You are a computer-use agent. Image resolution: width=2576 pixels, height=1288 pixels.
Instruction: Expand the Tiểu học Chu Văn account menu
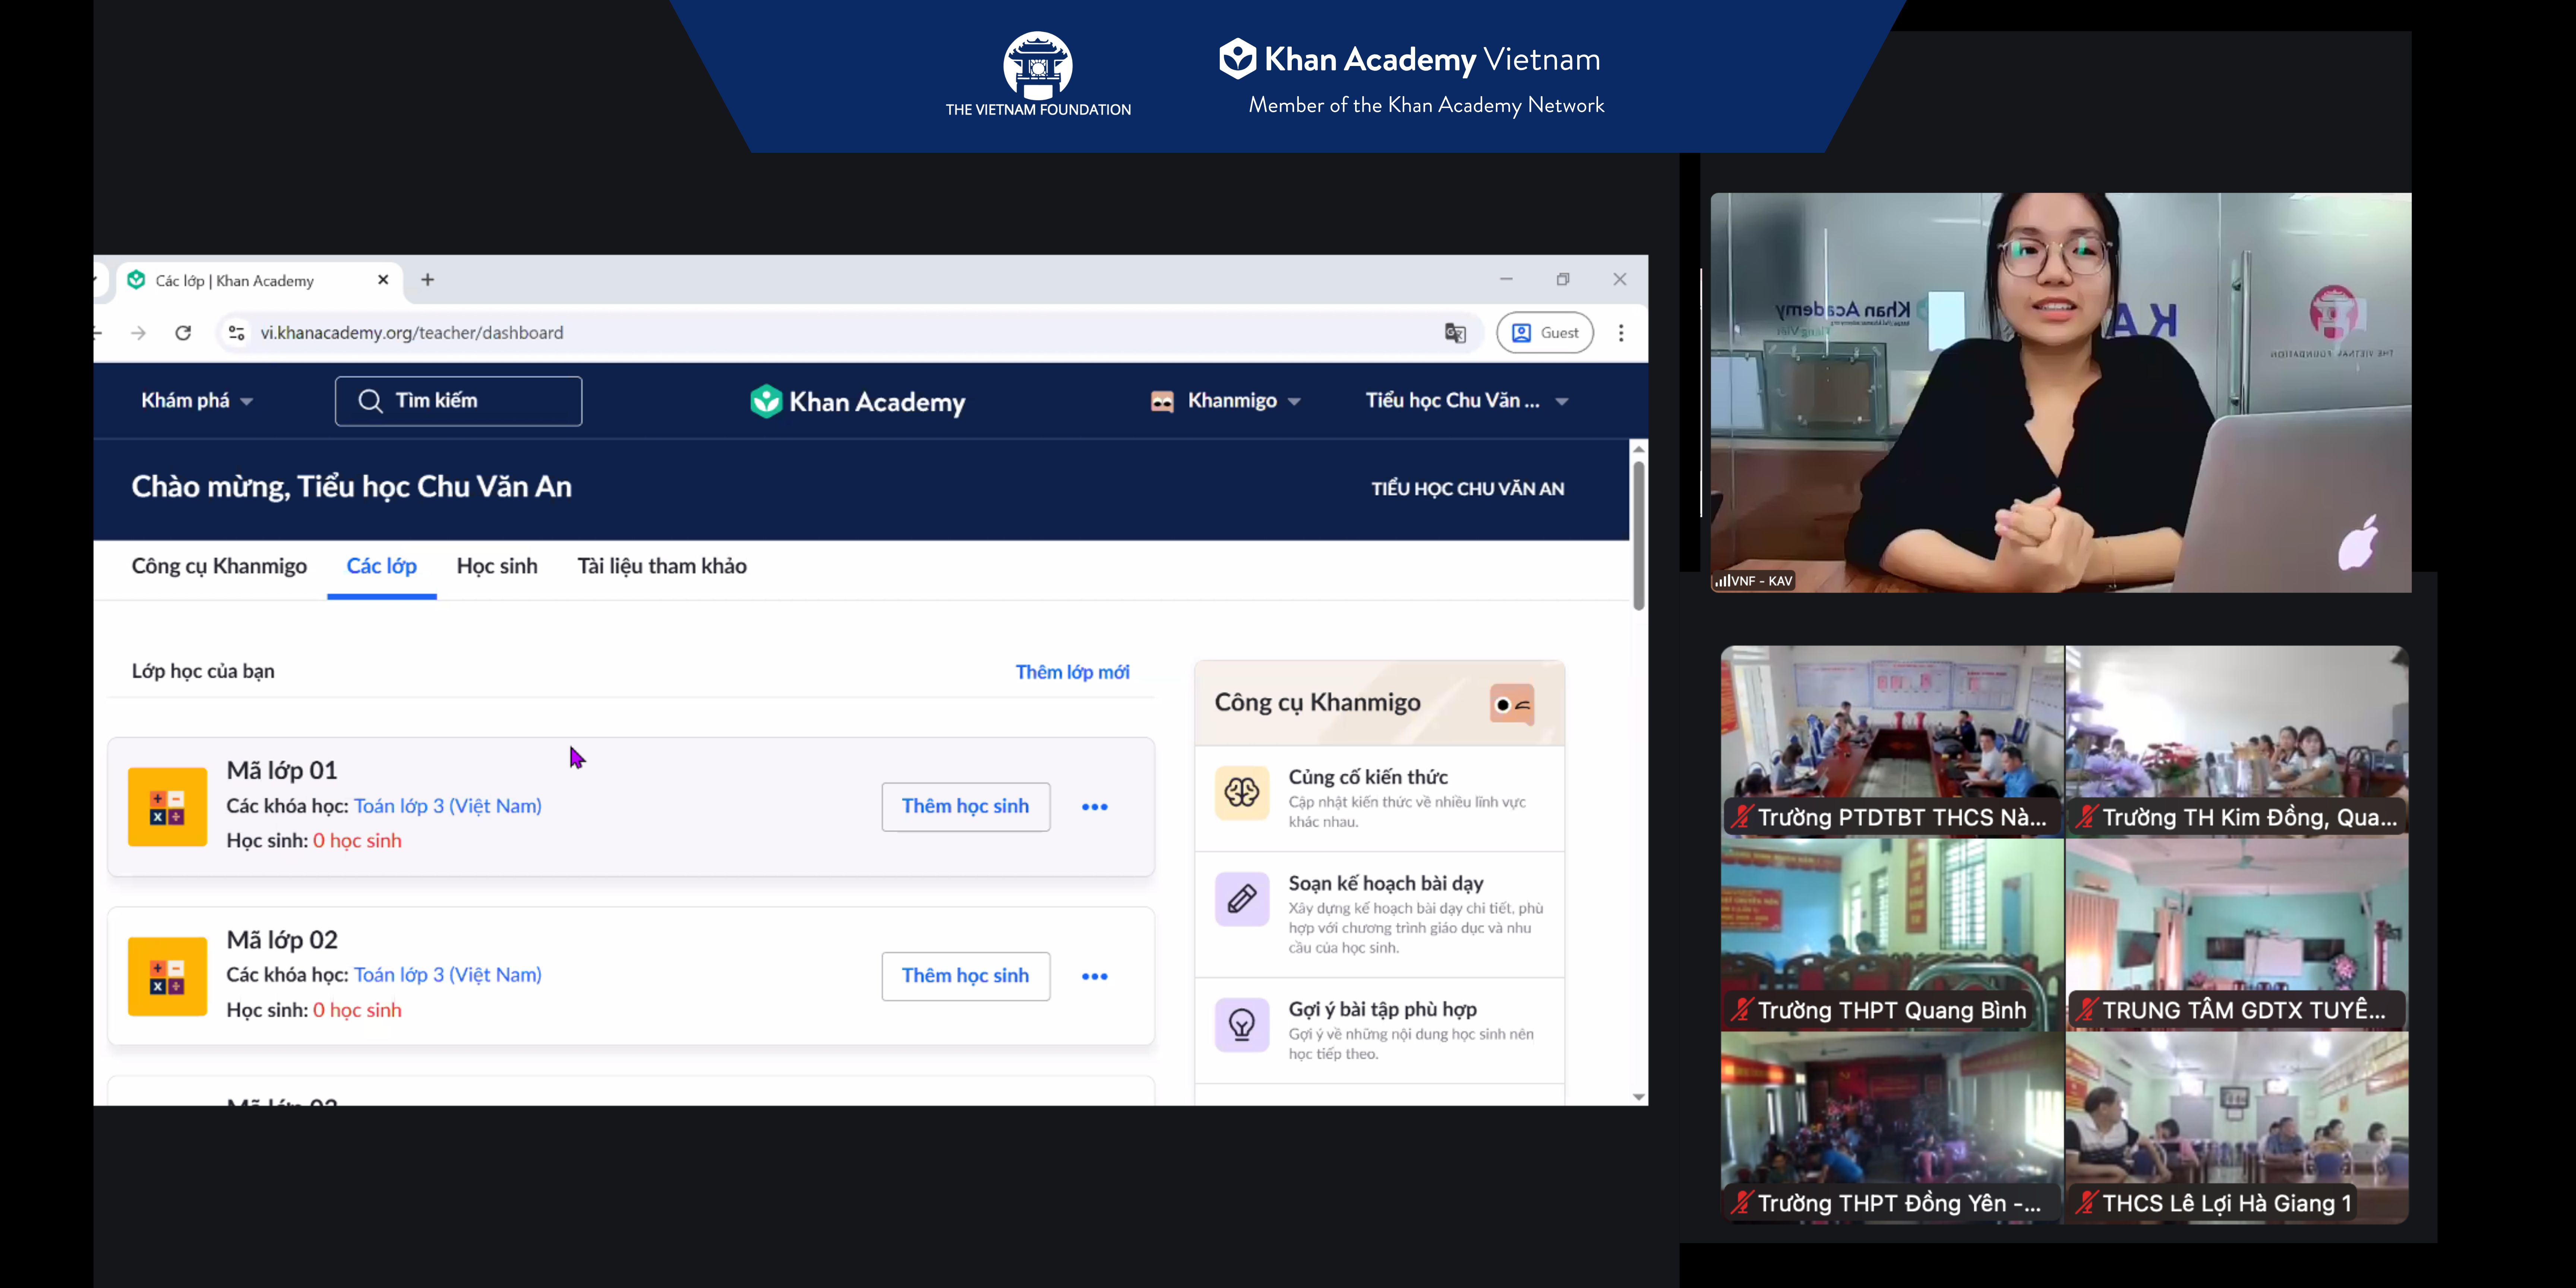click(x=1467, y=401)
